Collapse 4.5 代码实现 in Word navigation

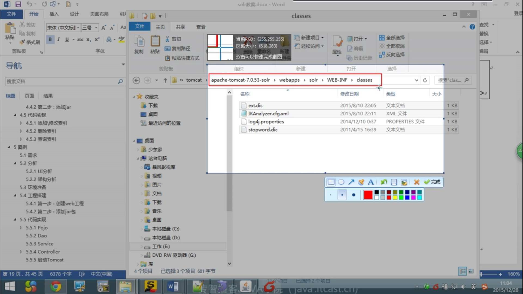pyautogui.click(x=15, y=115)
